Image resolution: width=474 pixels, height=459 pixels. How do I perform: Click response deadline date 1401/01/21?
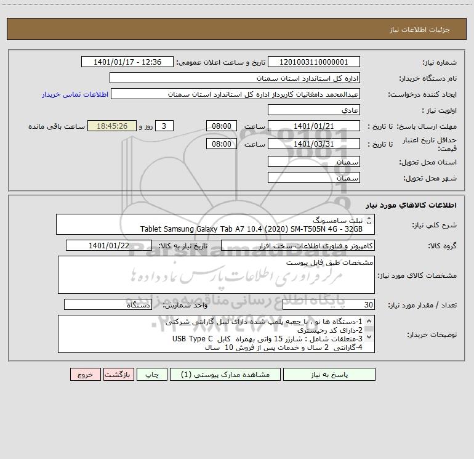pos(314,126)
